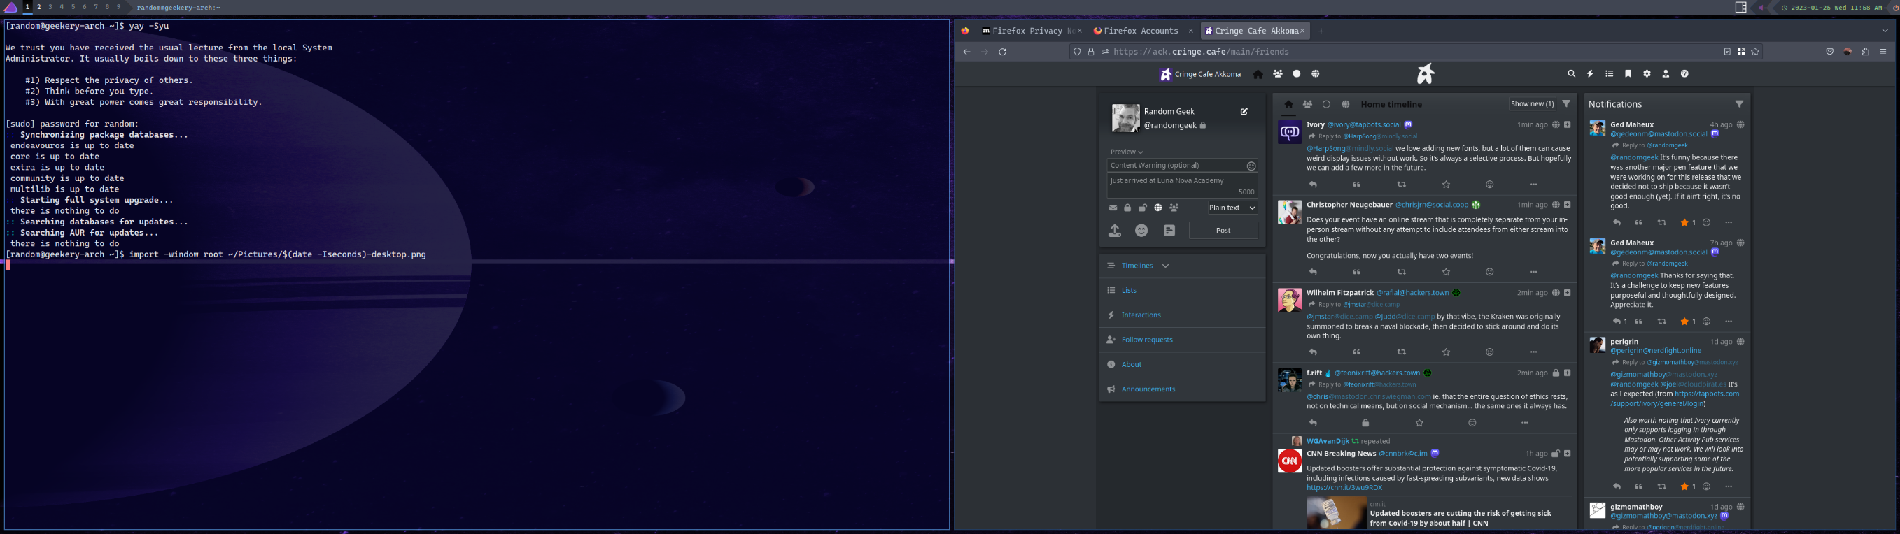This screenshot has width=1900, height=534.
Task: Set post visibility to unlisted open padlock
Action: 1143,208
